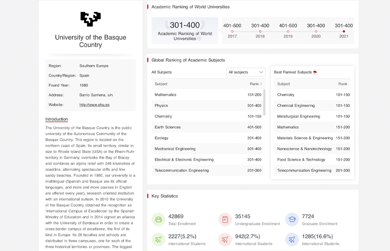This screenshot has width=390, height=251.
Task: Click the subject list vertical scrollbar
Action: point(264,103)
